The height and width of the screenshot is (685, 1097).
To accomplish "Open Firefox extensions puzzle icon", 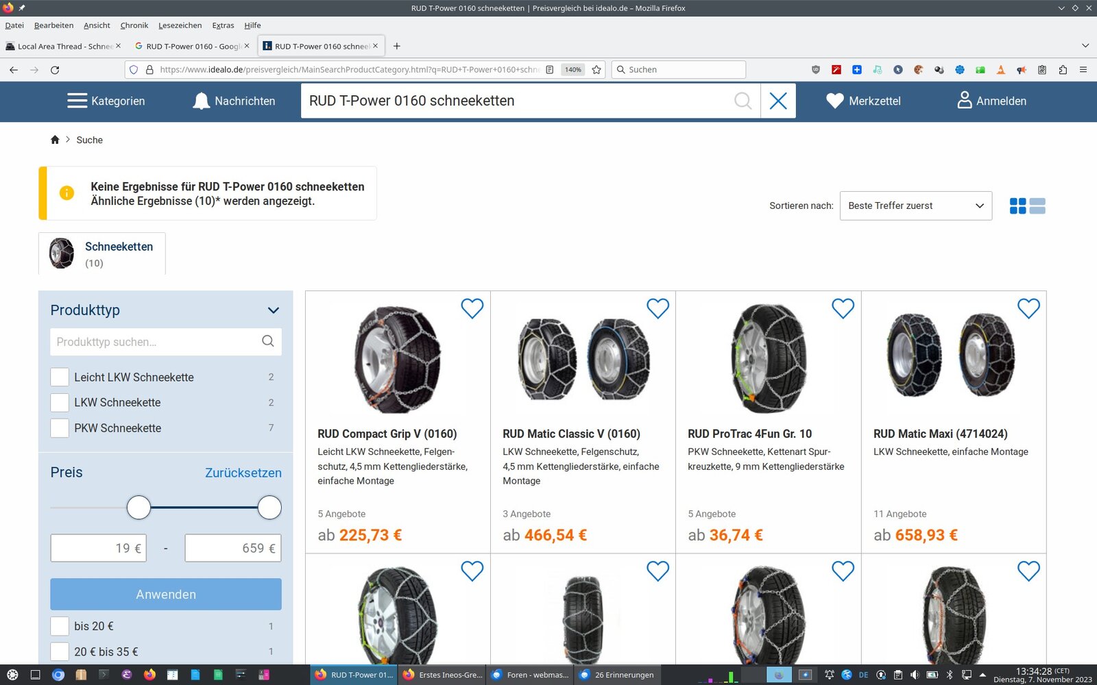I will pos(1063,69).
